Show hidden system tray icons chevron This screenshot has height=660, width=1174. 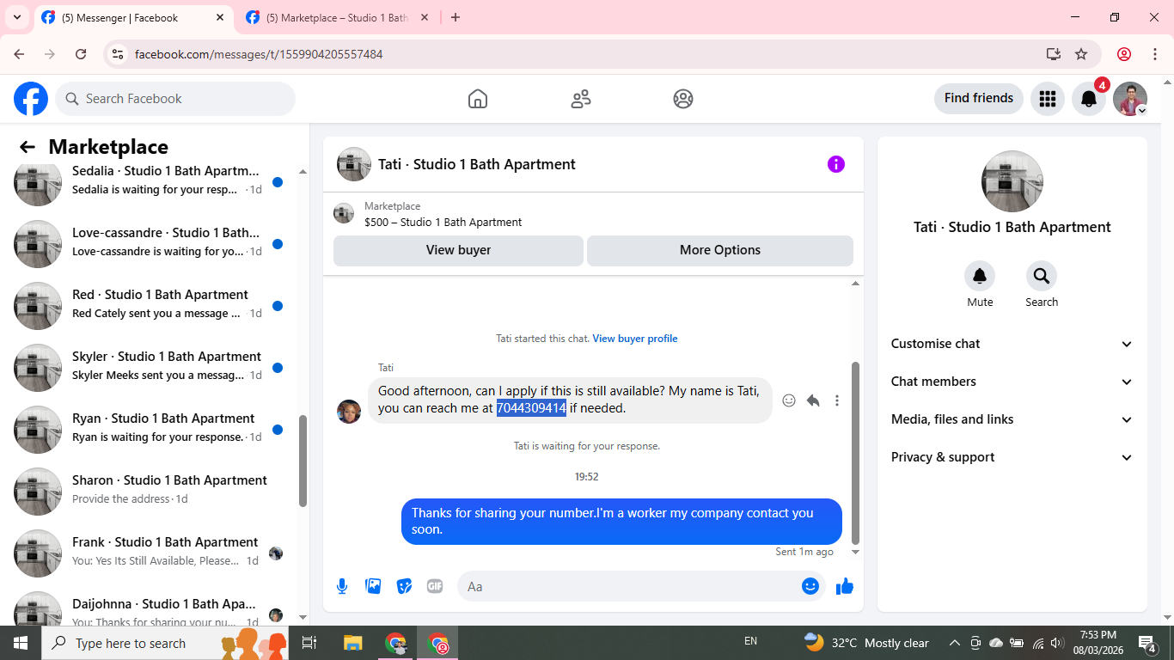(954, 643)
